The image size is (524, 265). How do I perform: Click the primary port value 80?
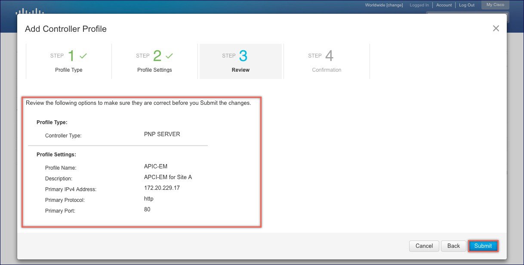(x=147, y=209)
